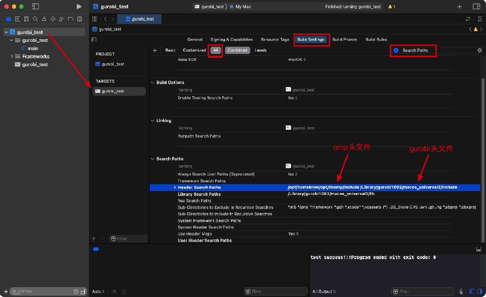The width and height of the screenshot is (486, 297).
Task: Select the gurobi_test editor tab
Action: point(140,19)
